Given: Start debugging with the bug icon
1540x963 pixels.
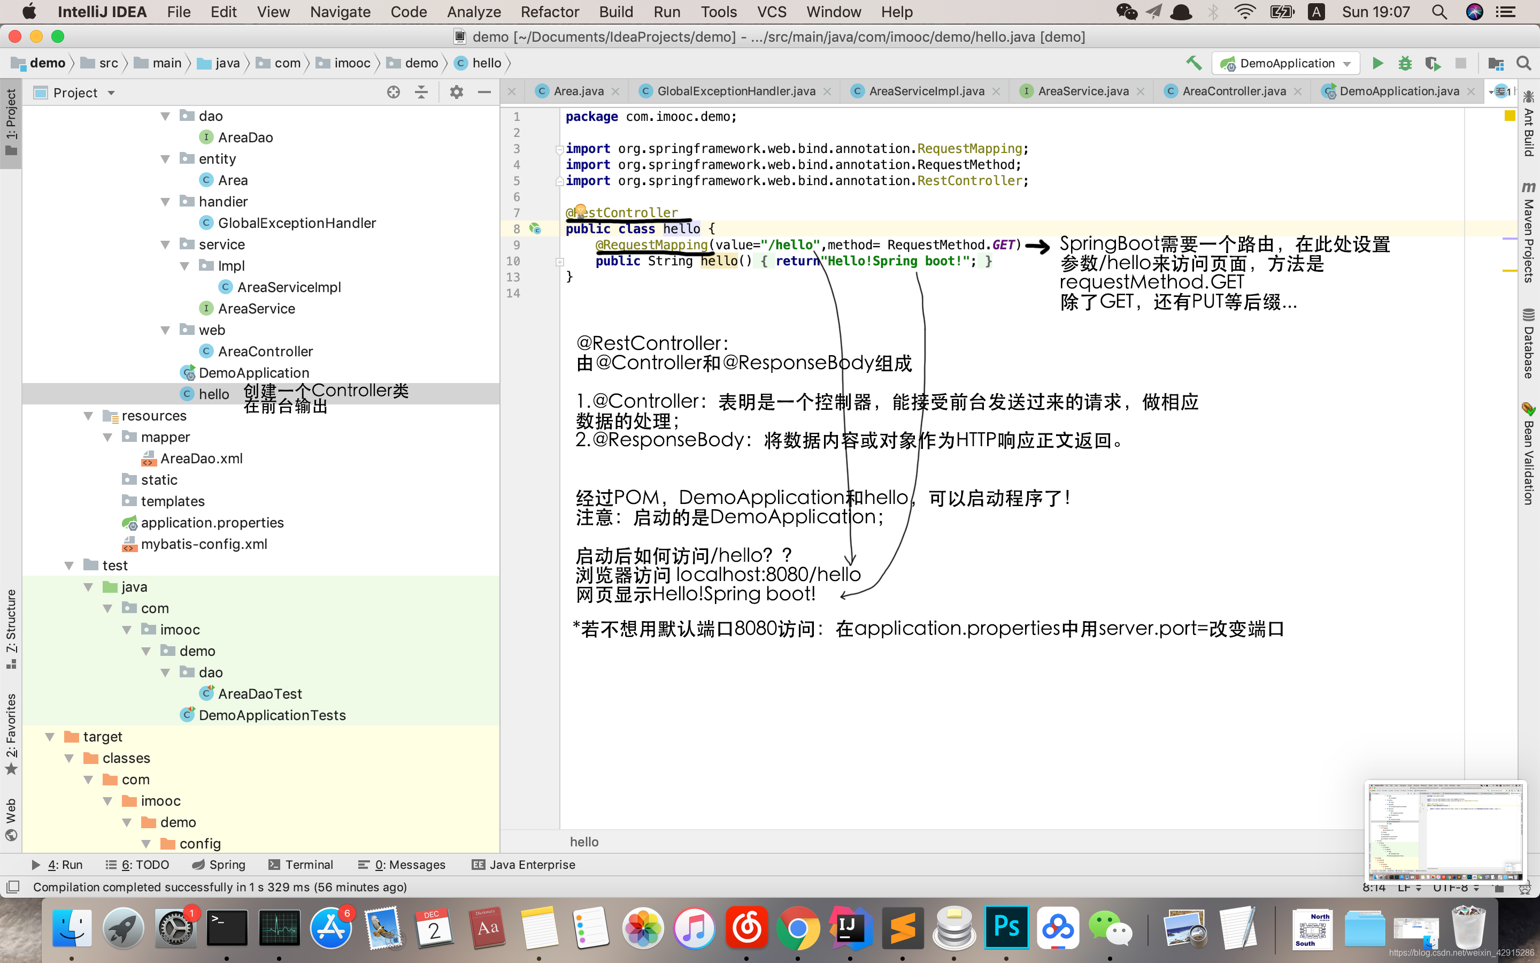Looking at the screenshot, I should click(x=1405, y=63).
